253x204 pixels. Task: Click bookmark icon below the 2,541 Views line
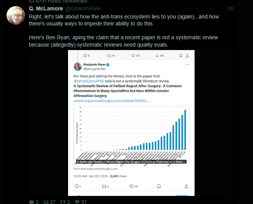coord(158,186)
